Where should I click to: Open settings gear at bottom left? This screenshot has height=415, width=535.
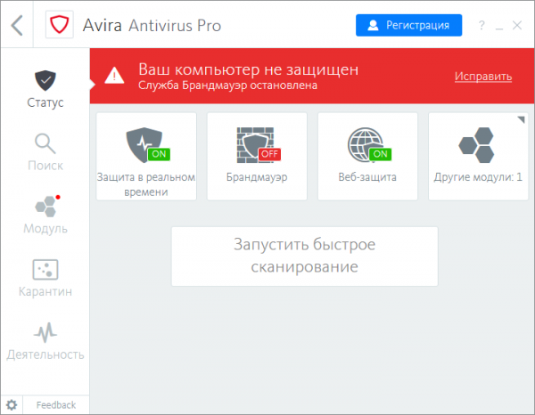coord(12,405)
